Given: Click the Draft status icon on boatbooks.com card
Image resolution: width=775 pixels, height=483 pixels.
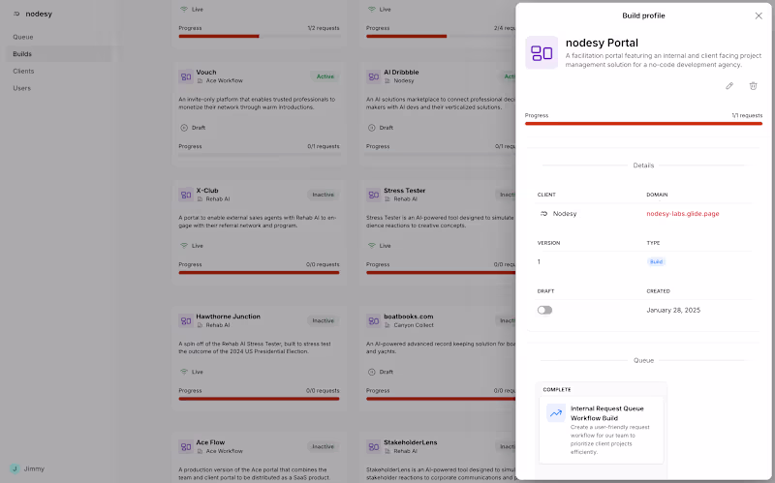Looking at the screenshot, I should (x=372, y=372).
